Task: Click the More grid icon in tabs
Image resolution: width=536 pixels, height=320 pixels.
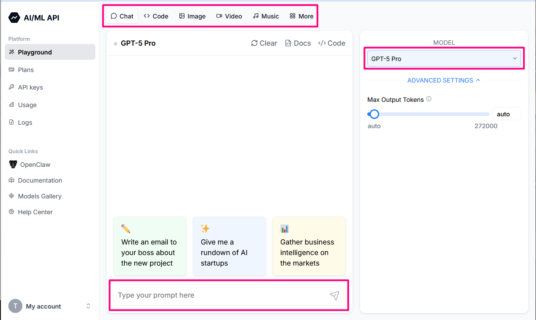Action: [x=293, y=16]
